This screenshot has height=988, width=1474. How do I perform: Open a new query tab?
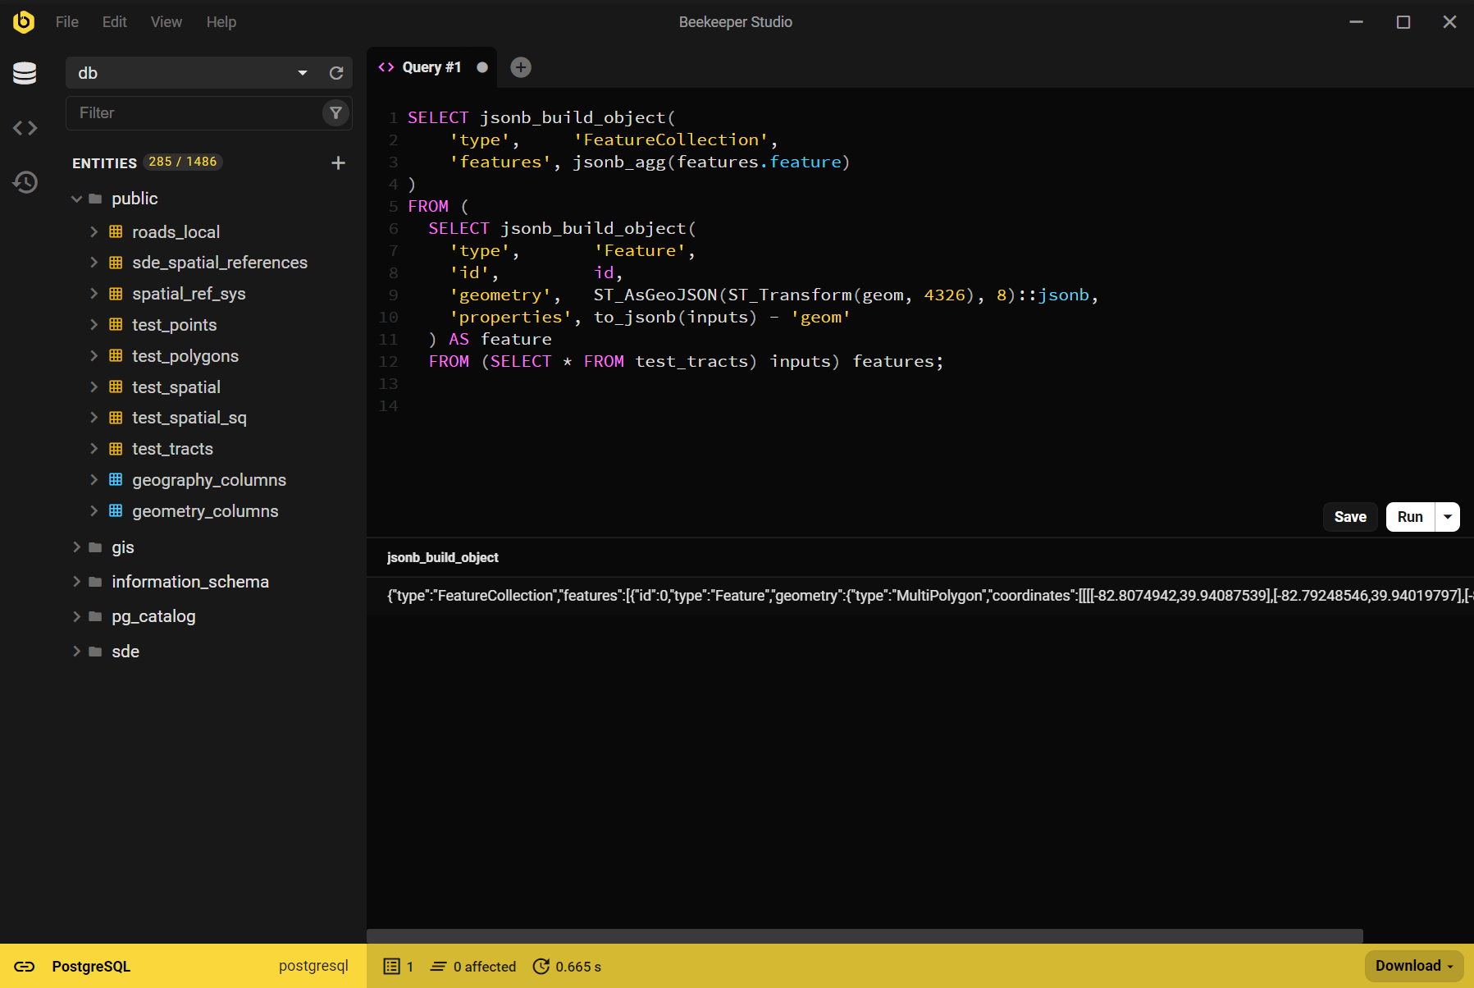[x=521, y=67]
